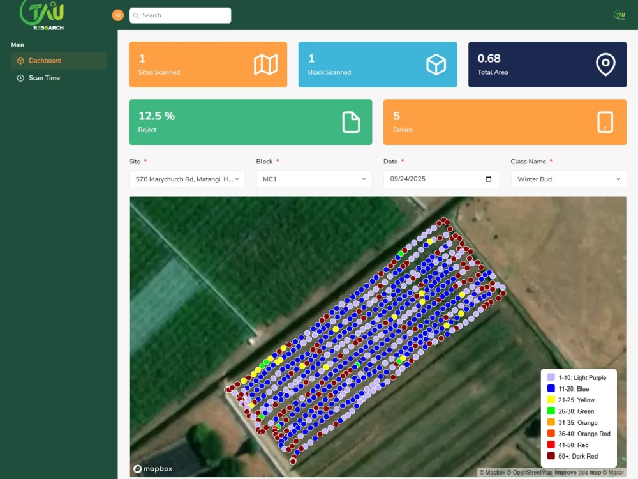
Task: Click the Dashboard cube icon in sidebar
Action: tap(20, 61)
